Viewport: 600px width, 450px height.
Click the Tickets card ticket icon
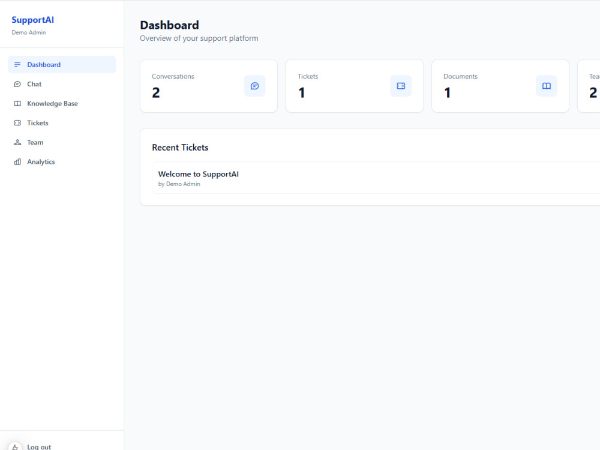pos(401,86)
